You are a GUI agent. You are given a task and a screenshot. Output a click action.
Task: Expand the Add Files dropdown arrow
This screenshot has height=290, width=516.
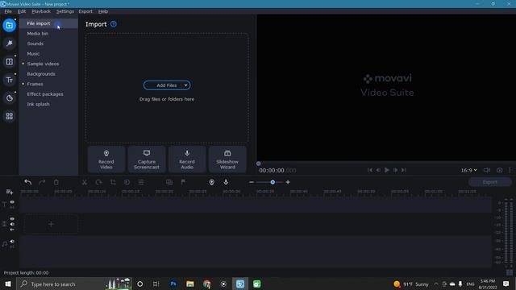pyautogui.click(x=185, y=85)
